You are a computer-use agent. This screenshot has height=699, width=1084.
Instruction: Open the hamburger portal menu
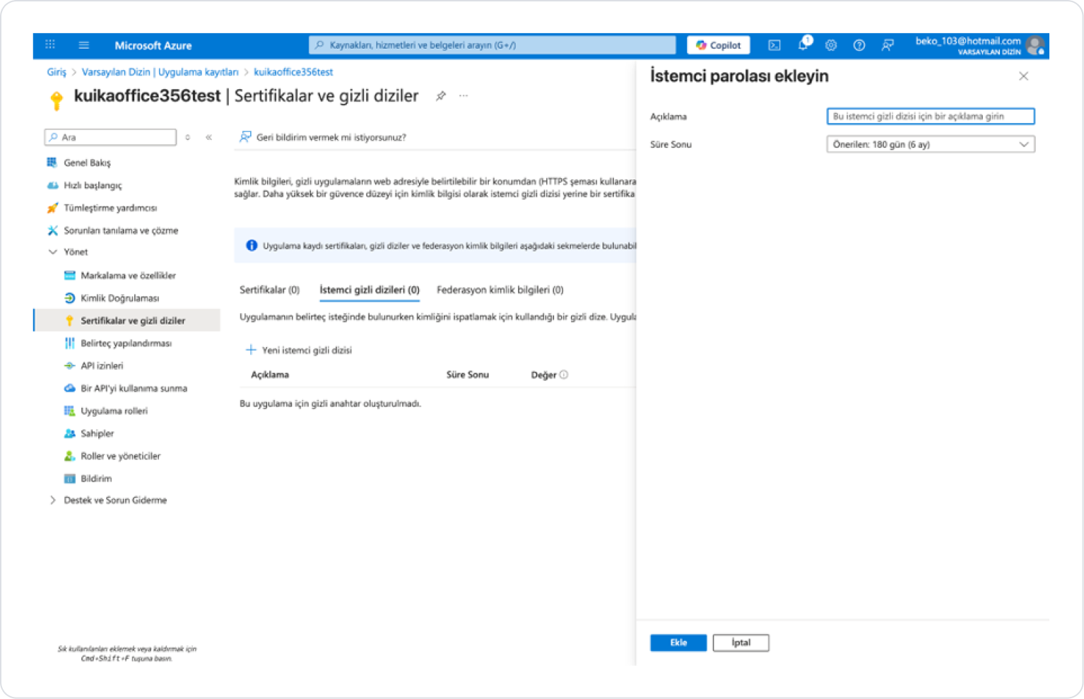click(84, 45)
